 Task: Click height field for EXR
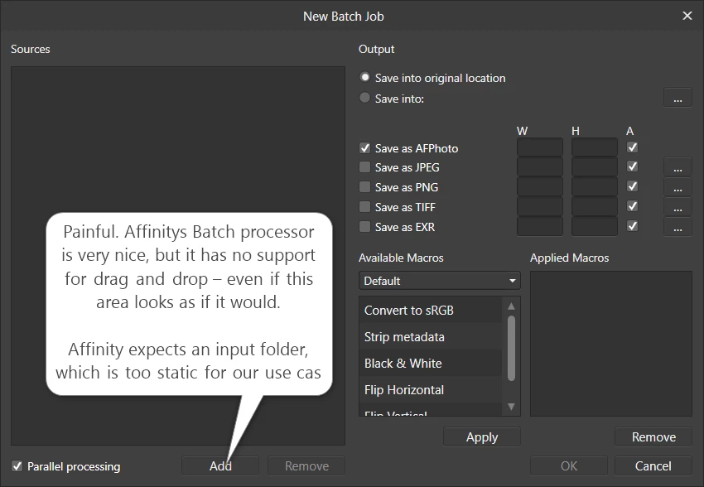(595, 226)
